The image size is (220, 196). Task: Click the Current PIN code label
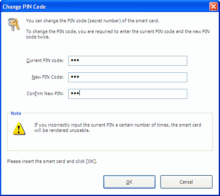point(45,60)
